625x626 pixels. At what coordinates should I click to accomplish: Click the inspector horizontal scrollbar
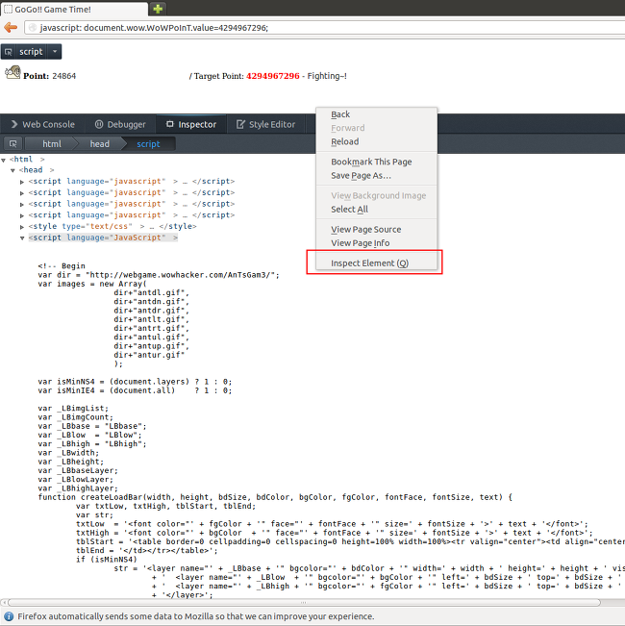point(303,603)
